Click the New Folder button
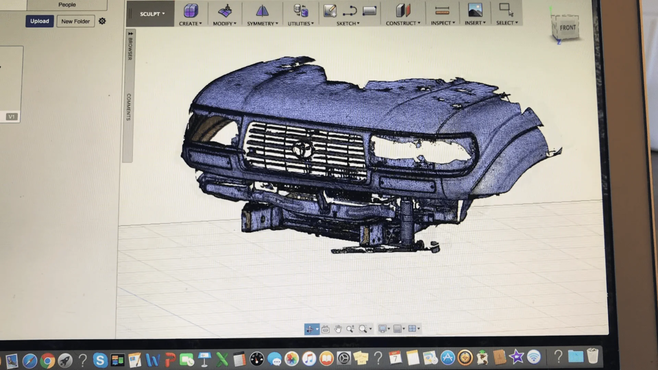Image resolution: width=658 pixels, height=370 pixels. 75,21
